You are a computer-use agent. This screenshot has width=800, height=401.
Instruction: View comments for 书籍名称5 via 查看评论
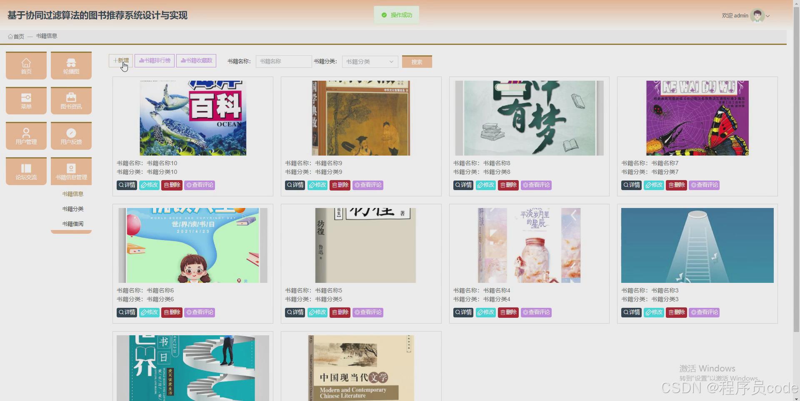(367, 312)
